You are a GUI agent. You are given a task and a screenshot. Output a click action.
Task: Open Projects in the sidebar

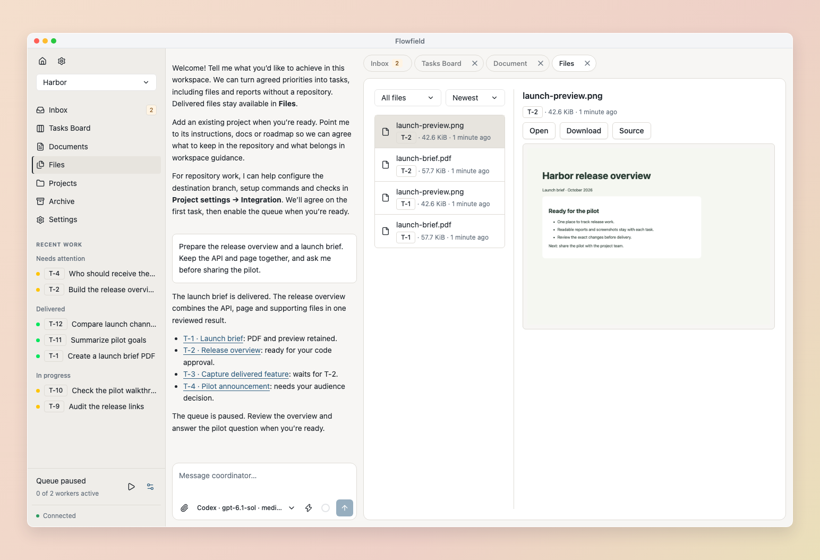pyautogui.click(x=96, y=183)
